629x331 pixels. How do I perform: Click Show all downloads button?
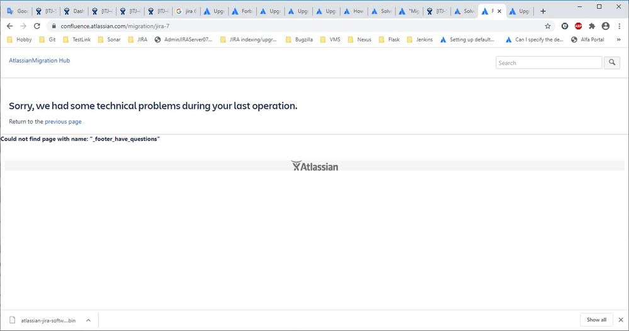click(x=596, y=320)
